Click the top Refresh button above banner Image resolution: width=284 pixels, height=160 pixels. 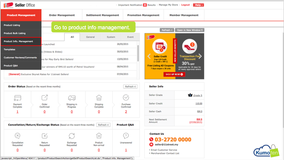[x=167, y=30]
